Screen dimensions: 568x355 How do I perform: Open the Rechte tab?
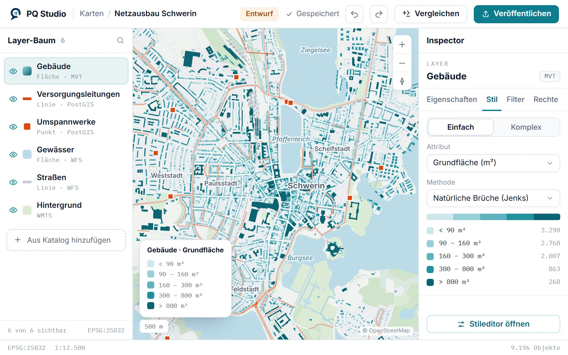click(x=546, y=99)
